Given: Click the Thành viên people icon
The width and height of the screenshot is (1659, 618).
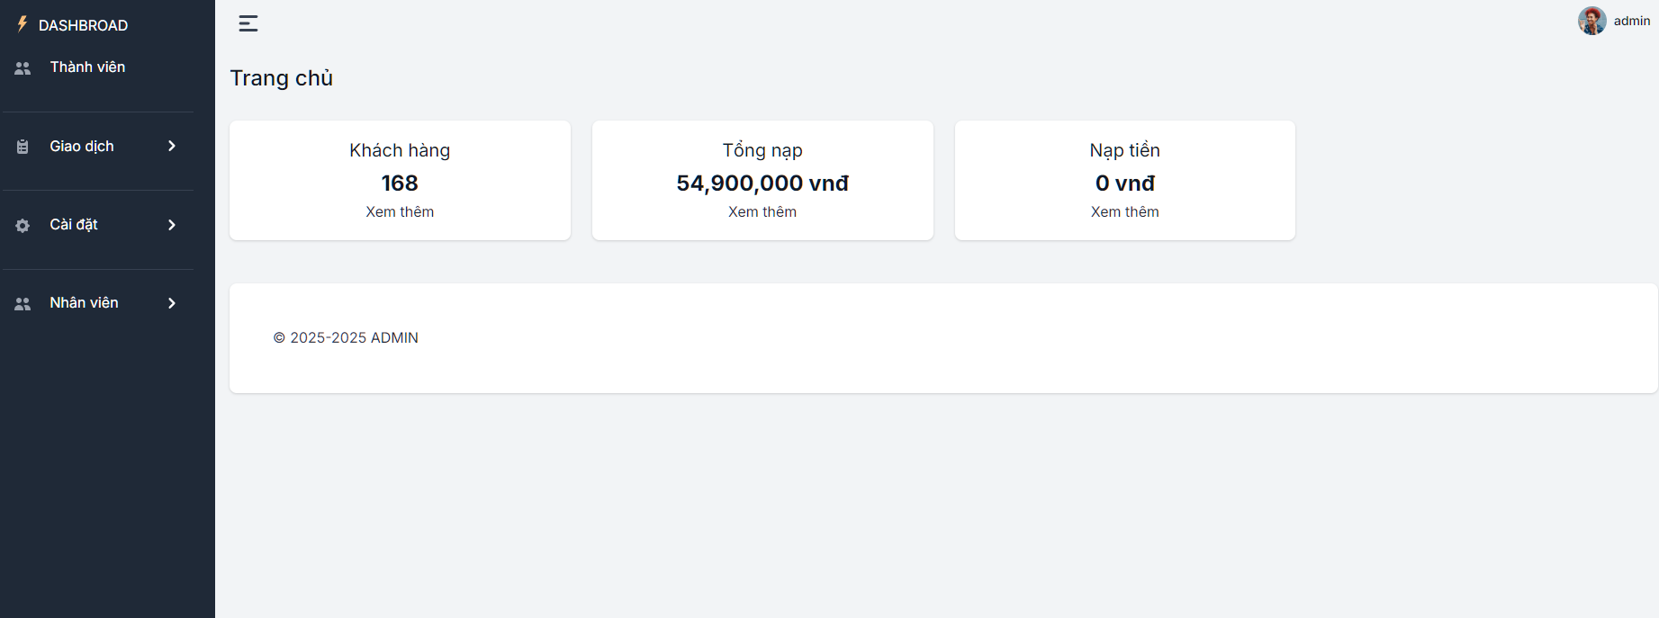Looking at the screenshot, I should click(x=23, y=67).
